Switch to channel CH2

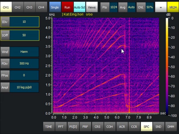tap(18, 7)
